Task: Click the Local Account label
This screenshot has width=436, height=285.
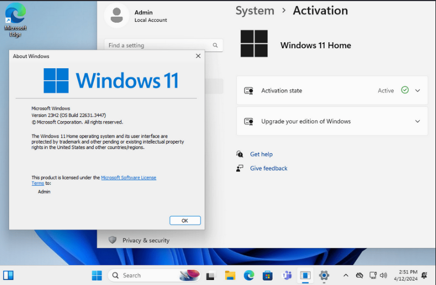Action: tap(151, 20)
